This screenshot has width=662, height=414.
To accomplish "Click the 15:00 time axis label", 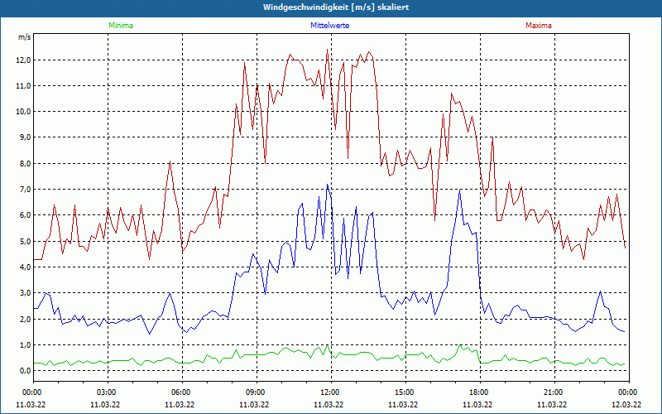I will click(x=405, y=392).
